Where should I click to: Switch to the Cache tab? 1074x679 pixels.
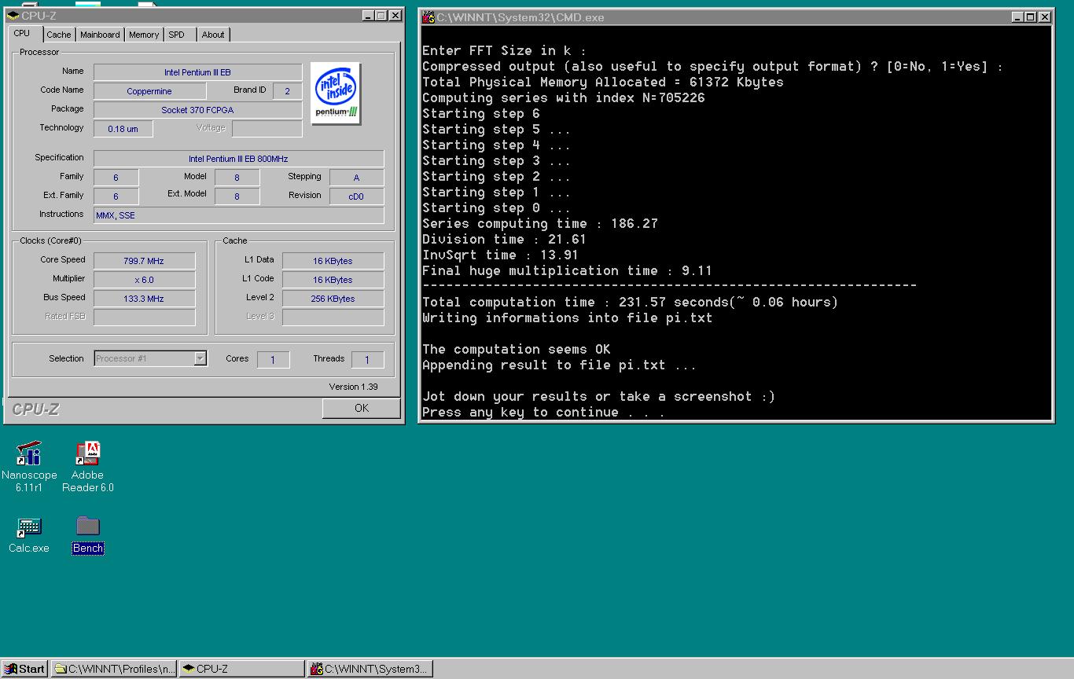(58, 35)
